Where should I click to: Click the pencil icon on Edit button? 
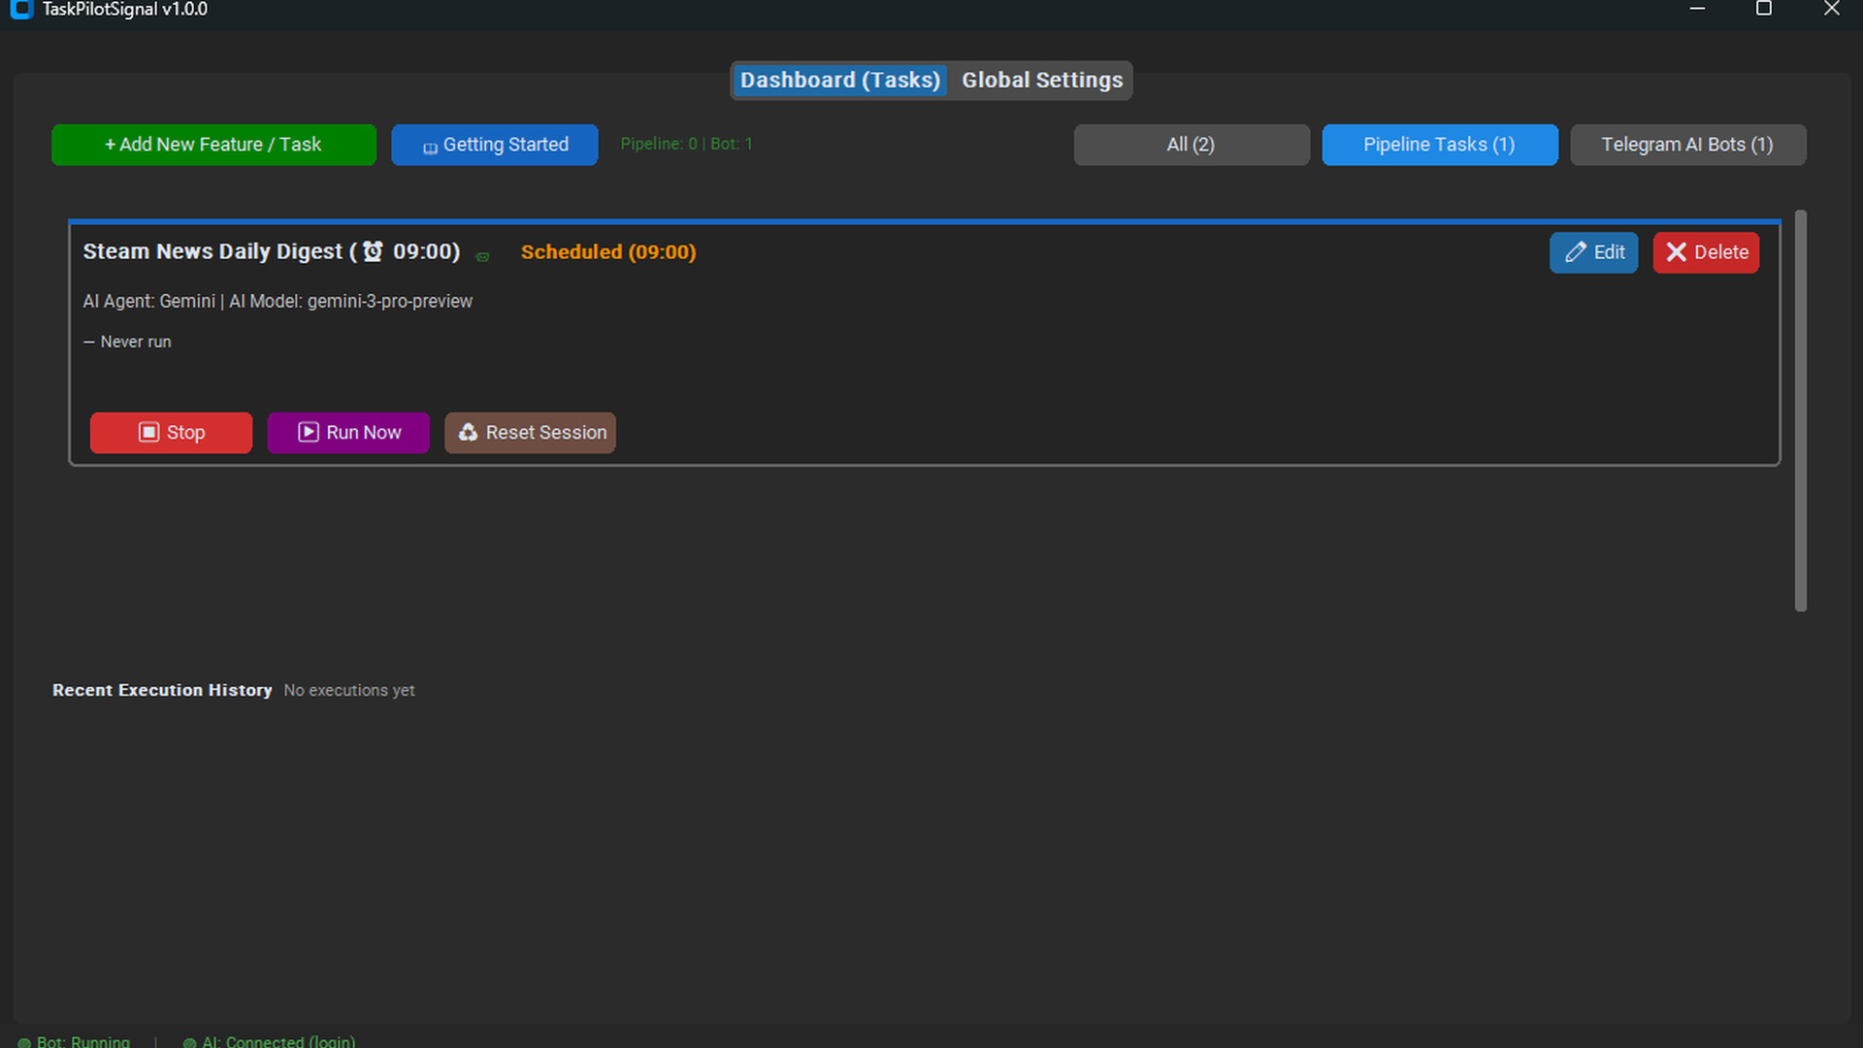click(x=1575, y=252)
